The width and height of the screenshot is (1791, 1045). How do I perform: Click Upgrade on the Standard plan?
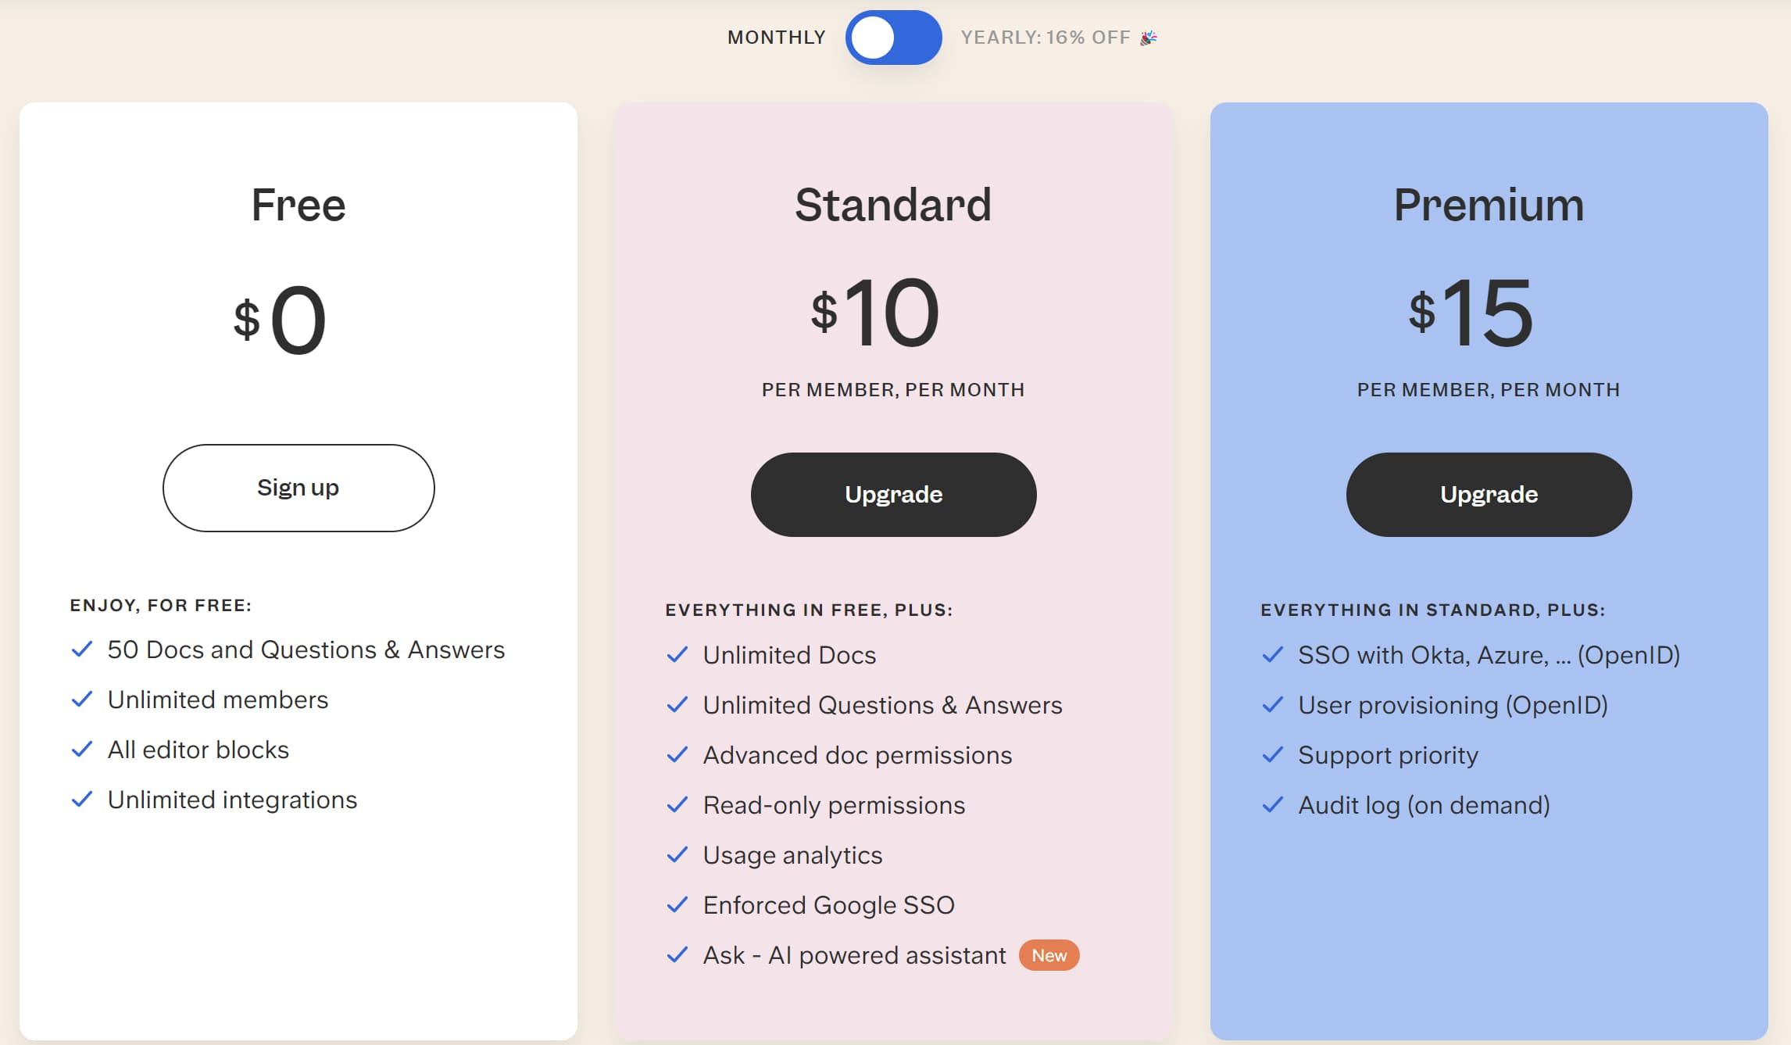click(894, 494)
